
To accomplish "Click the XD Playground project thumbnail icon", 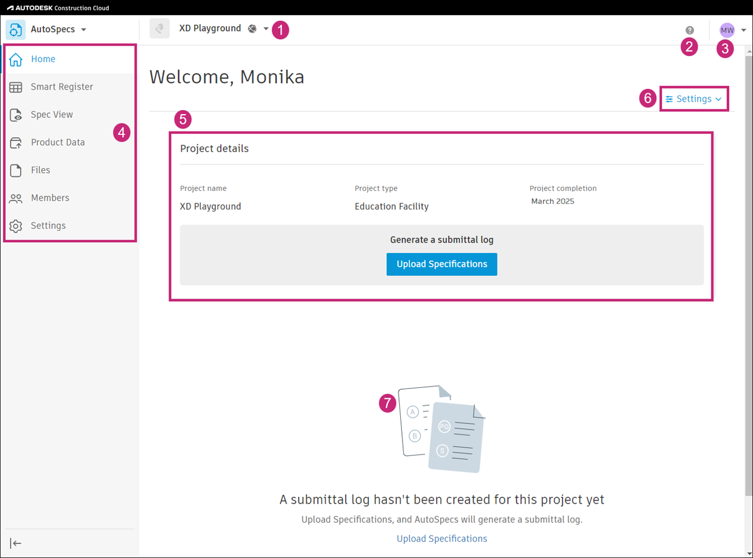I will (x=159, y=28).
